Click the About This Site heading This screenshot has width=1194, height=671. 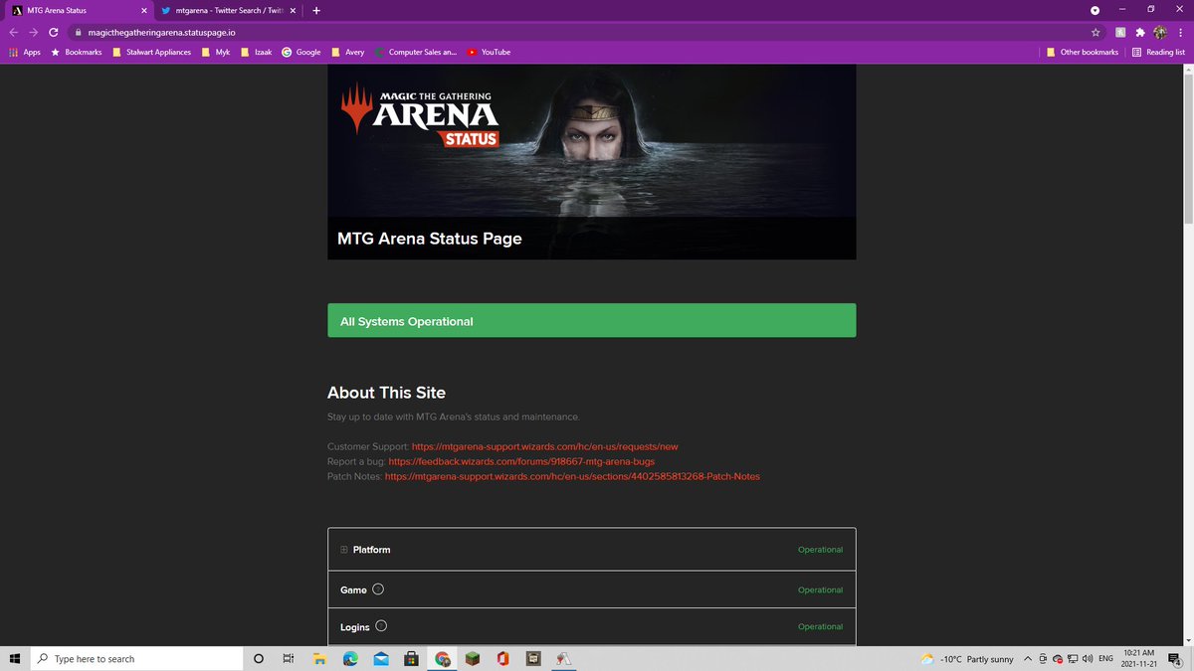click(386, 393)
